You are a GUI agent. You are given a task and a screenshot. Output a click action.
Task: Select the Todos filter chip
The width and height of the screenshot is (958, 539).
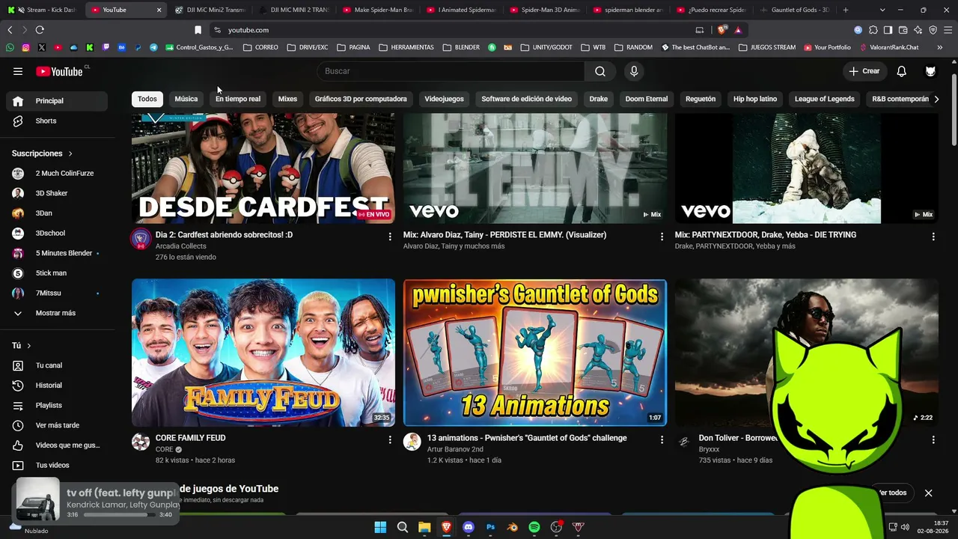point(147,99)
